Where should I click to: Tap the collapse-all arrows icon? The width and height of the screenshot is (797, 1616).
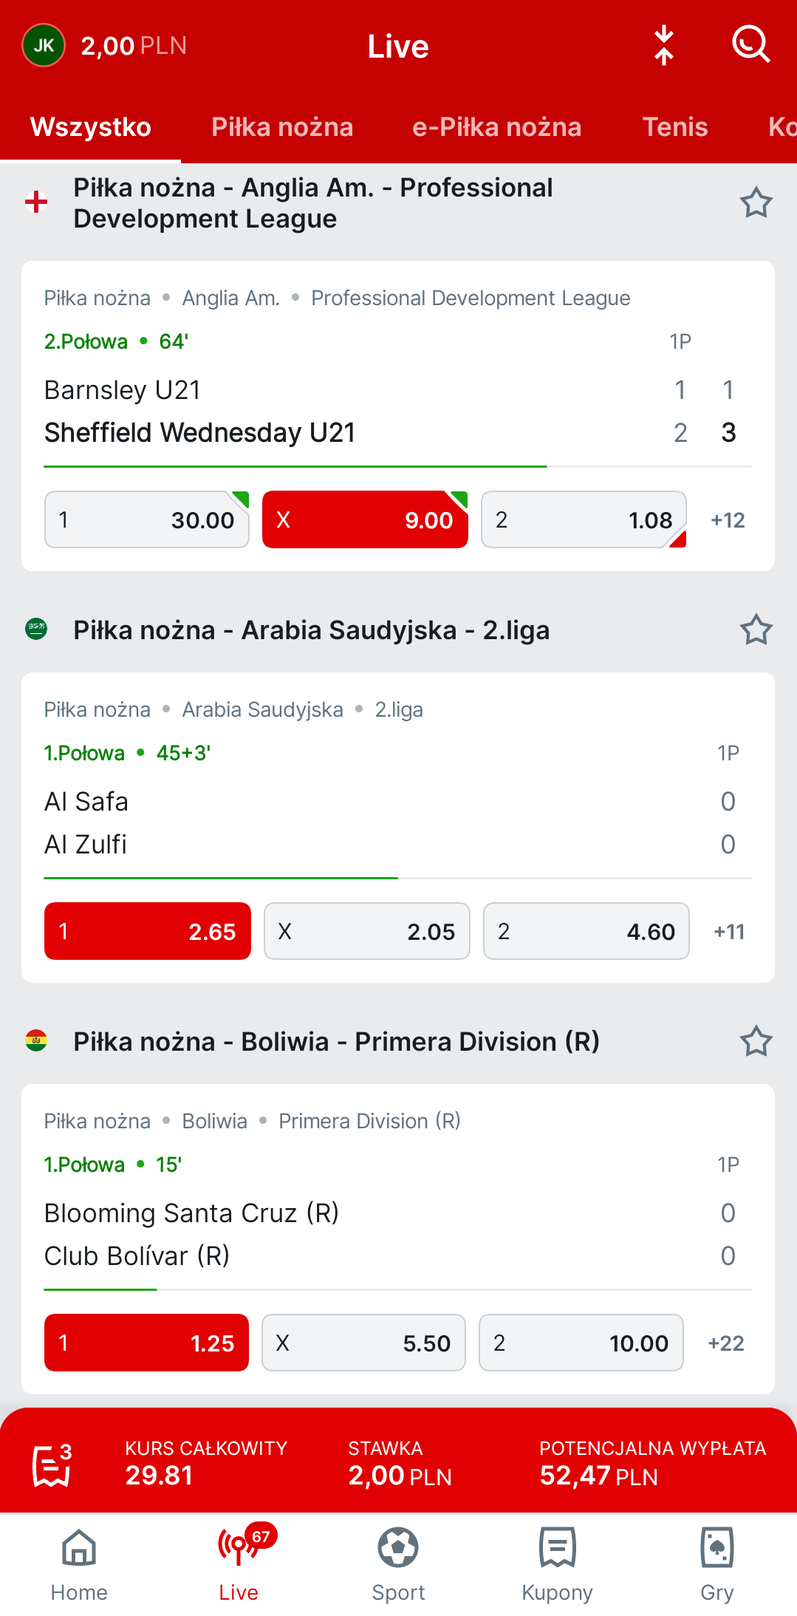click(664, 45)
